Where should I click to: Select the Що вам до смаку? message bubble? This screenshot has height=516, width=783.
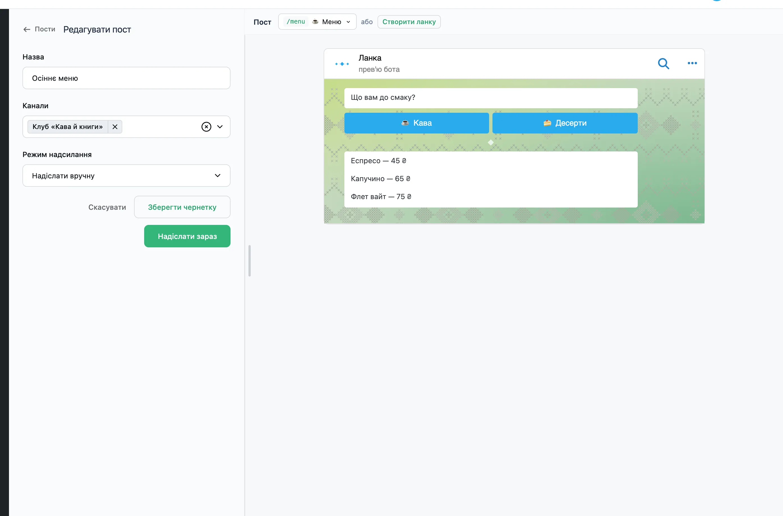pyautogui.click(x=491, y=98)
